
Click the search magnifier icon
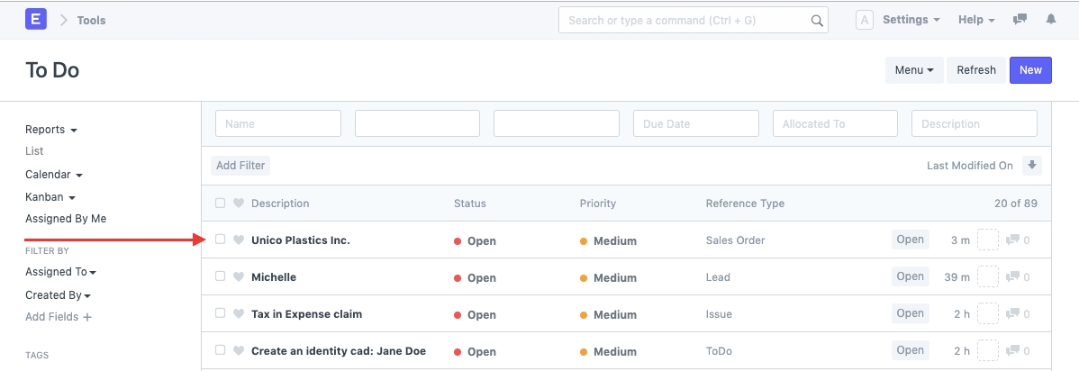pos(816,21)
